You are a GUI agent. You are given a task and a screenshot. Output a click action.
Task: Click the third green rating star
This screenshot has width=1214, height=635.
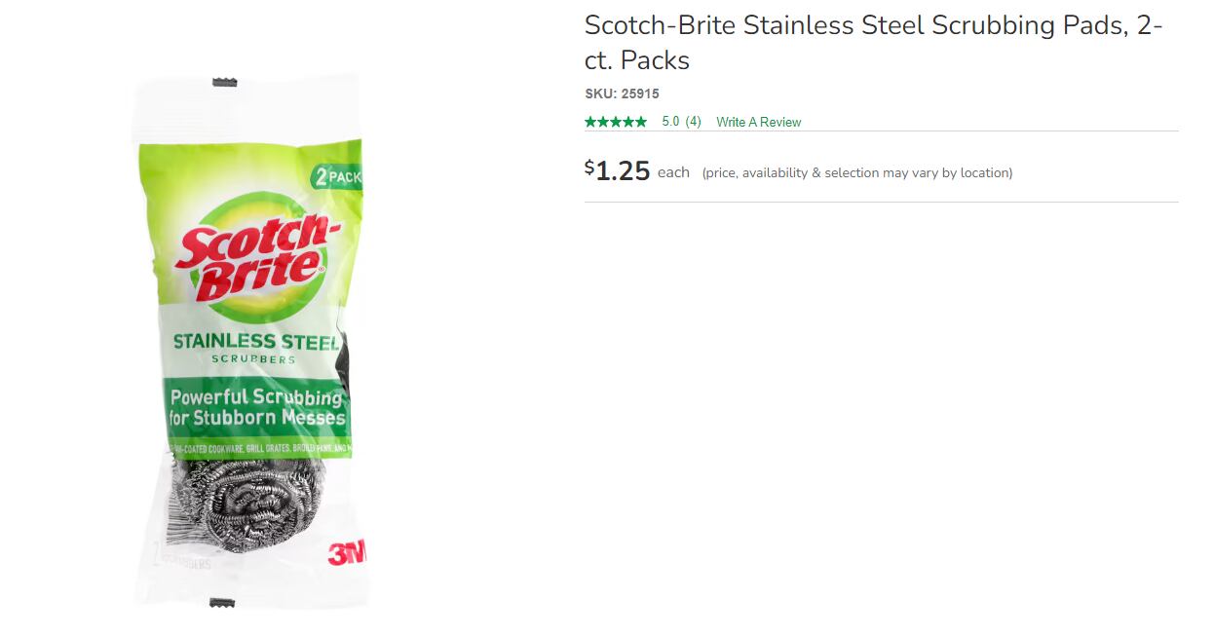[x=616, y=121]
